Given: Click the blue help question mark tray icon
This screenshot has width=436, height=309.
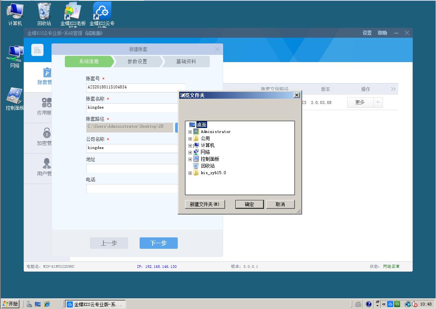Looking at the screenshot, I should [369, 304].
